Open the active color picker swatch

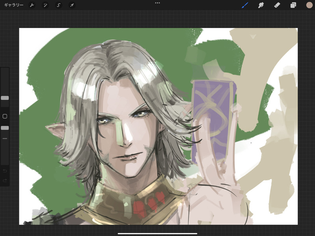tap(309, 5)
